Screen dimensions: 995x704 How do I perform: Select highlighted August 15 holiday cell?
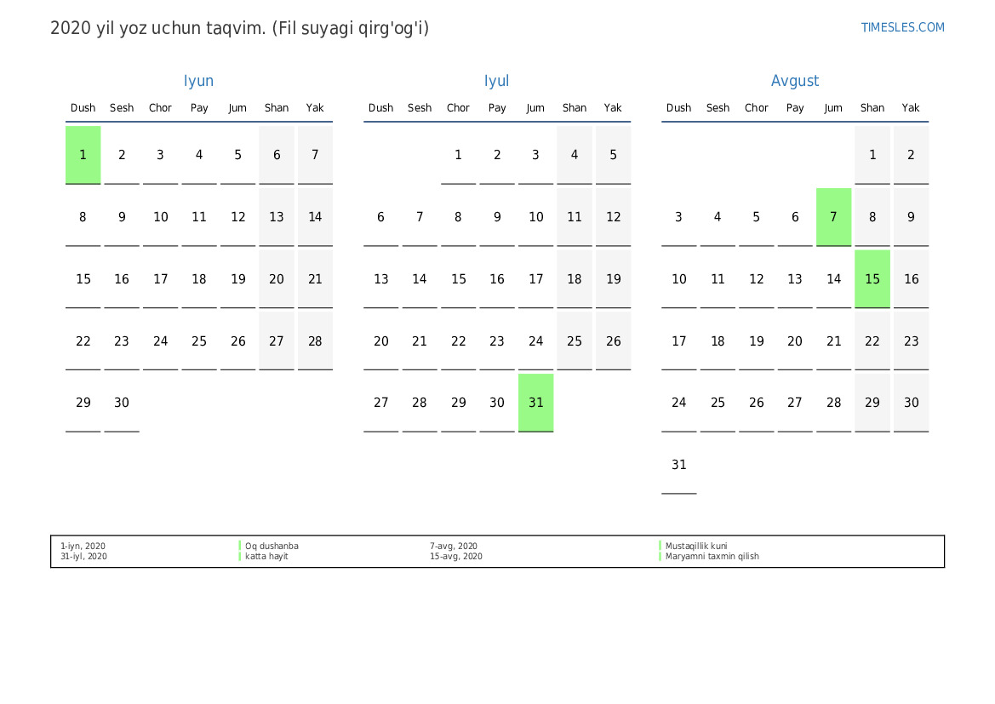[872, 279]
